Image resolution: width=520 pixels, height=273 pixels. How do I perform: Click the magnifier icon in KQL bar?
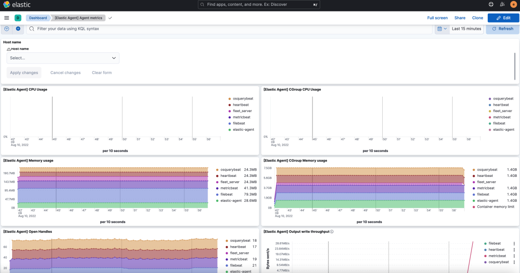pyautogui.click(x=31, y=29)
